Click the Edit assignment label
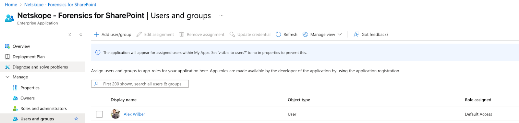The width and height of the screenshot is (519, 123). 159,35
